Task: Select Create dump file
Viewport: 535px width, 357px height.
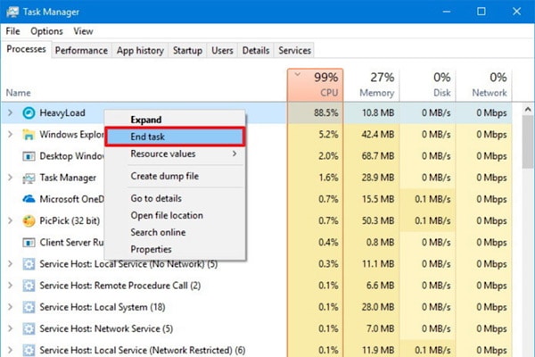Action: [x=175, y=176]
